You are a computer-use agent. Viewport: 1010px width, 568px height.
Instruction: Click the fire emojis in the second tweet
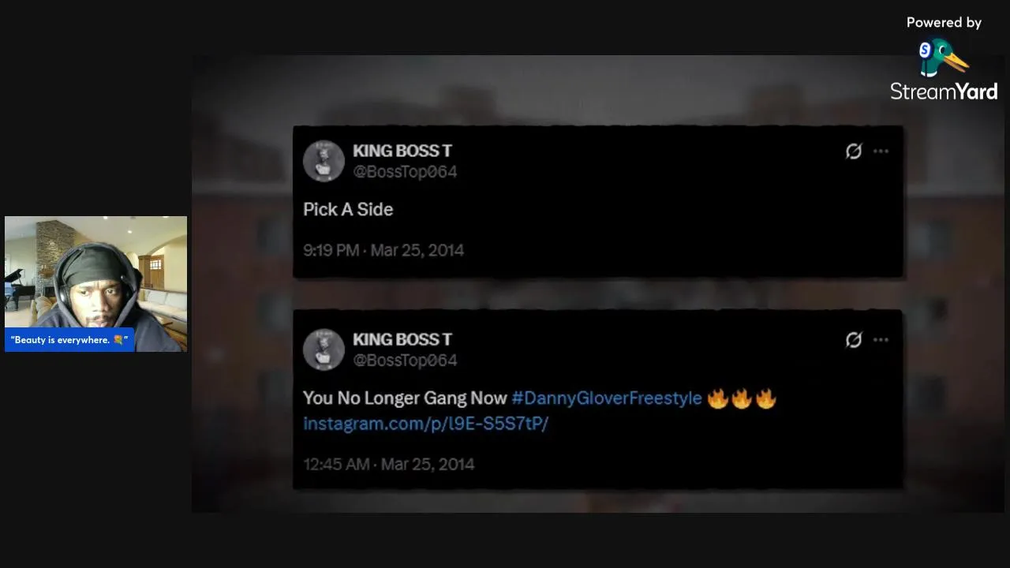(x=742, y=398)
